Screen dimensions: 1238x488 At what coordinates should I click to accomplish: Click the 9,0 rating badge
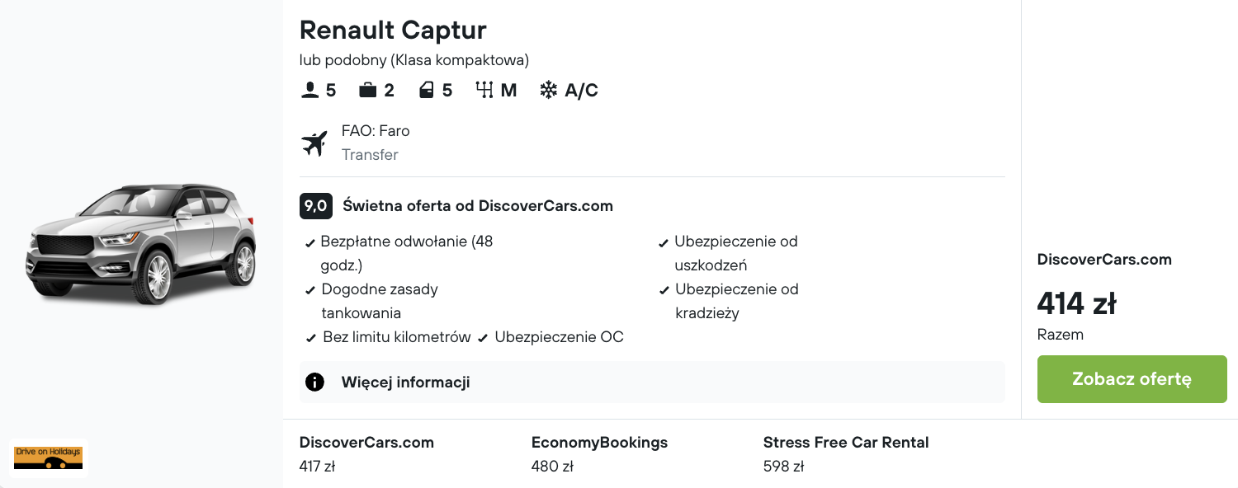pyautogui.click(x=316, y=206)
